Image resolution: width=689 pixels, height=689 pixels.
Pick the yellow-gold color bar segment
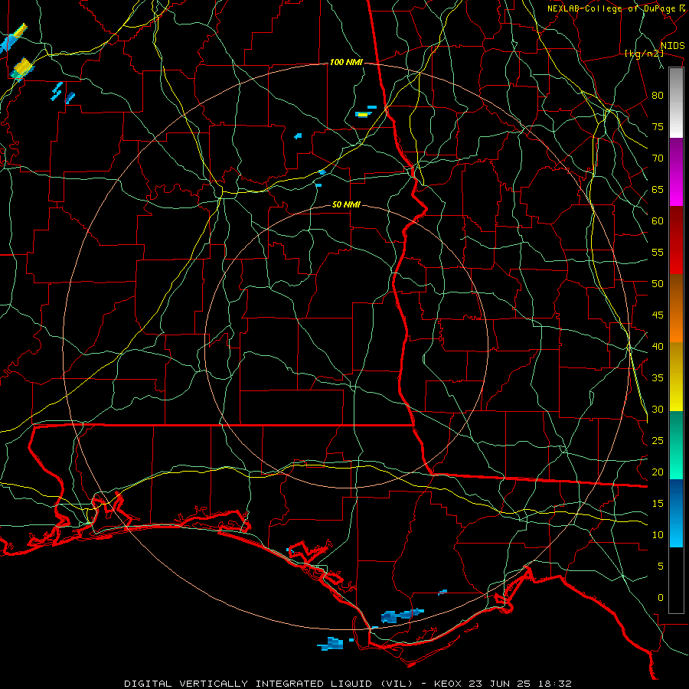(x=676, y=377)
